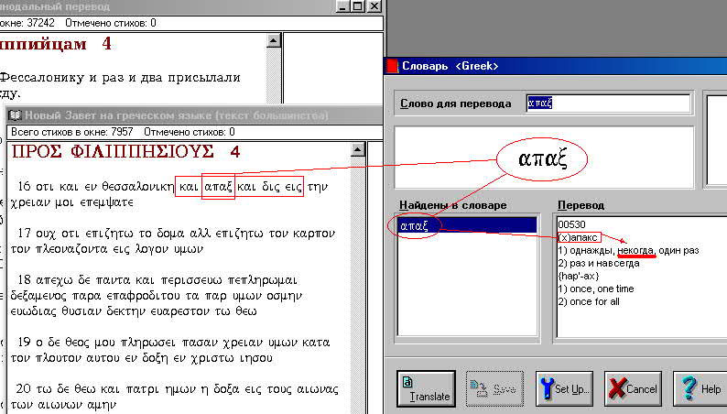Close the Synodal translation window
The image size is (727, 414).
[371, 7]
